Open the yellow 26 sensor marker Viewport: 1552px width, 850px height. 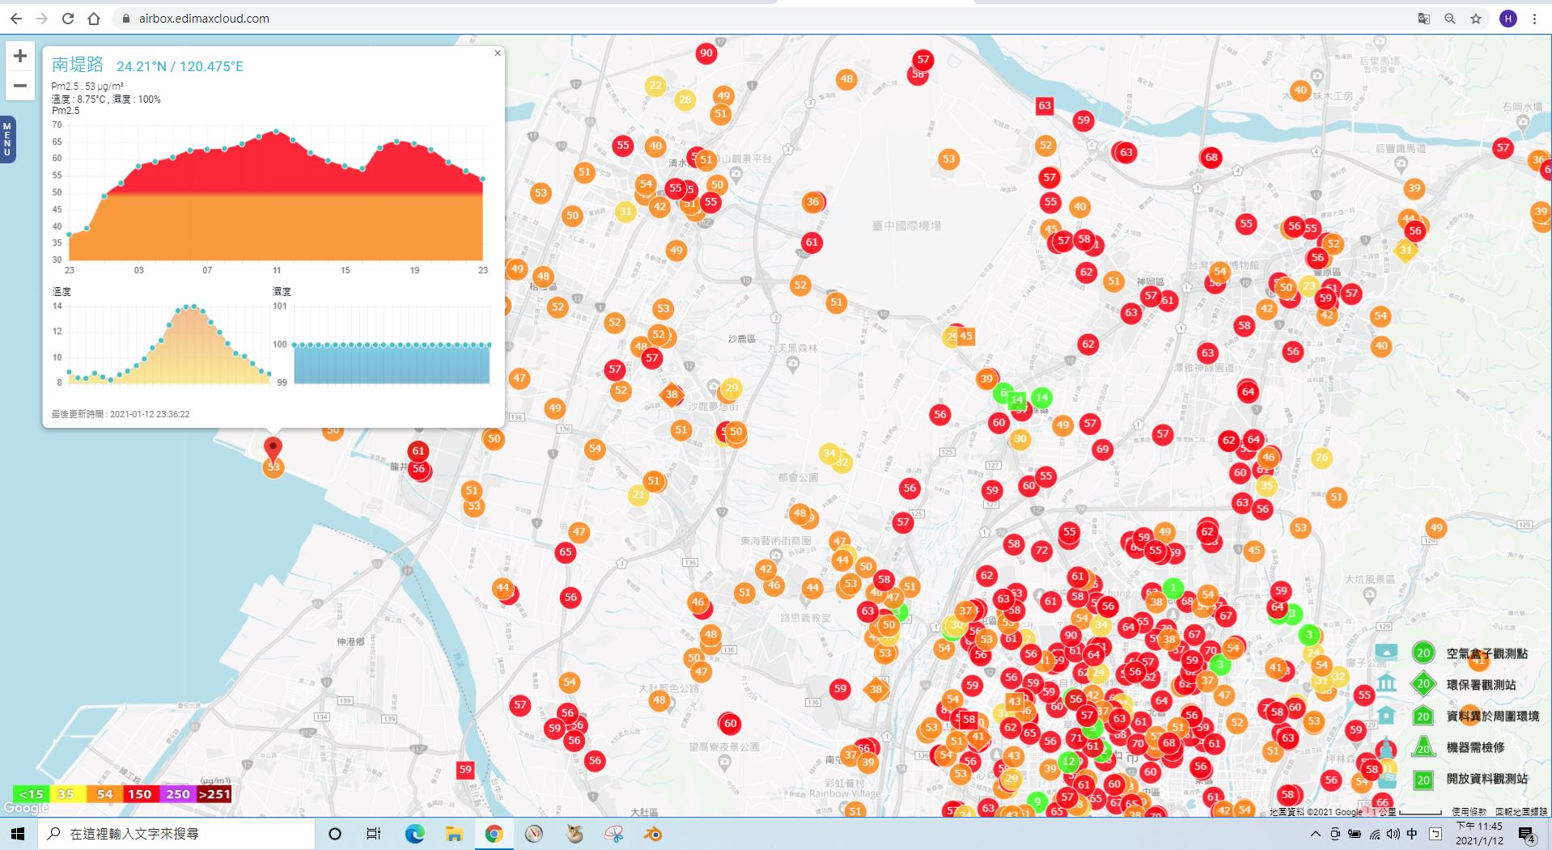pos(1321,458)
